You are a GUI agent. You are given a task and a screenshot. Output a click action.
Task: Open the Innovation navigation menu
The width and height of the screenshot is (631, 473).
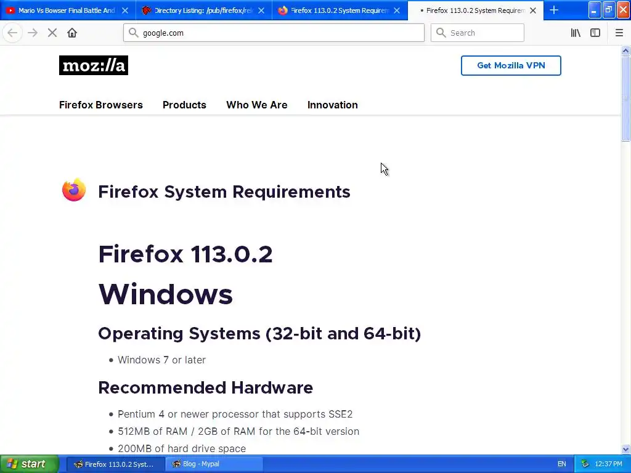tap(332, 105)
